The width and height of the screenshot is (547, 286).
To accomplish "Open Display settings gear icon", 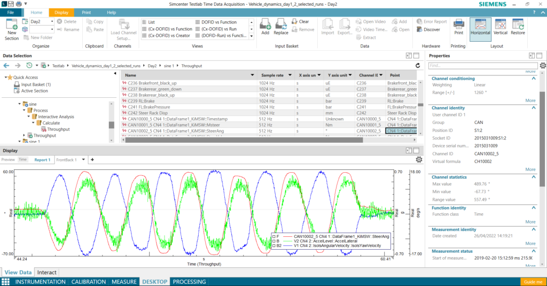I will pos(419,160).
